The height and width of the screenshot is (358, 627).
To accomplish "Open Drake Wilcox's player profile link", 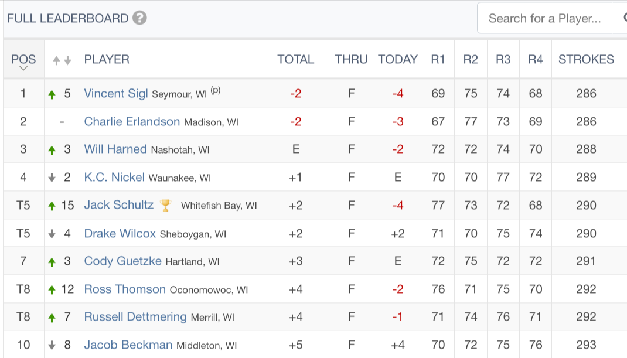I will [120, 233].
